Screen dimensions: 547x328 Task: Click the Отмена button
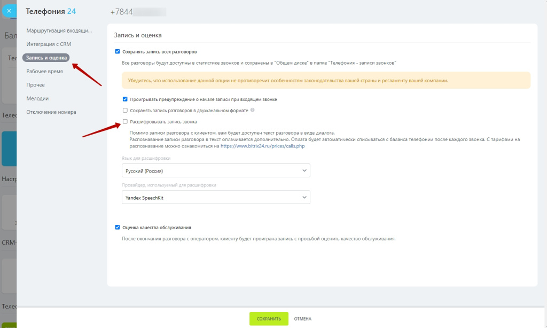[x=302, y=319]
